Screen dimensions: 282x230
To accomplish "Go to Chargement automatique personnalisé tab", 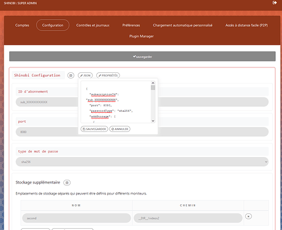I will tap(183, 25).
